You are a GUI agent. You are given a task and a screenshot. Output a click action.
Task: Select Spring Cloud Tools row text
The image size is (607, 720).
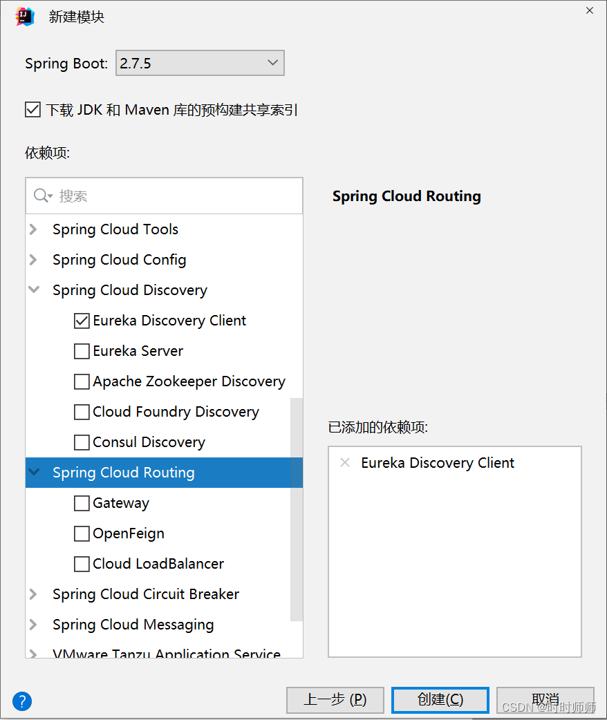click(115, 229)
